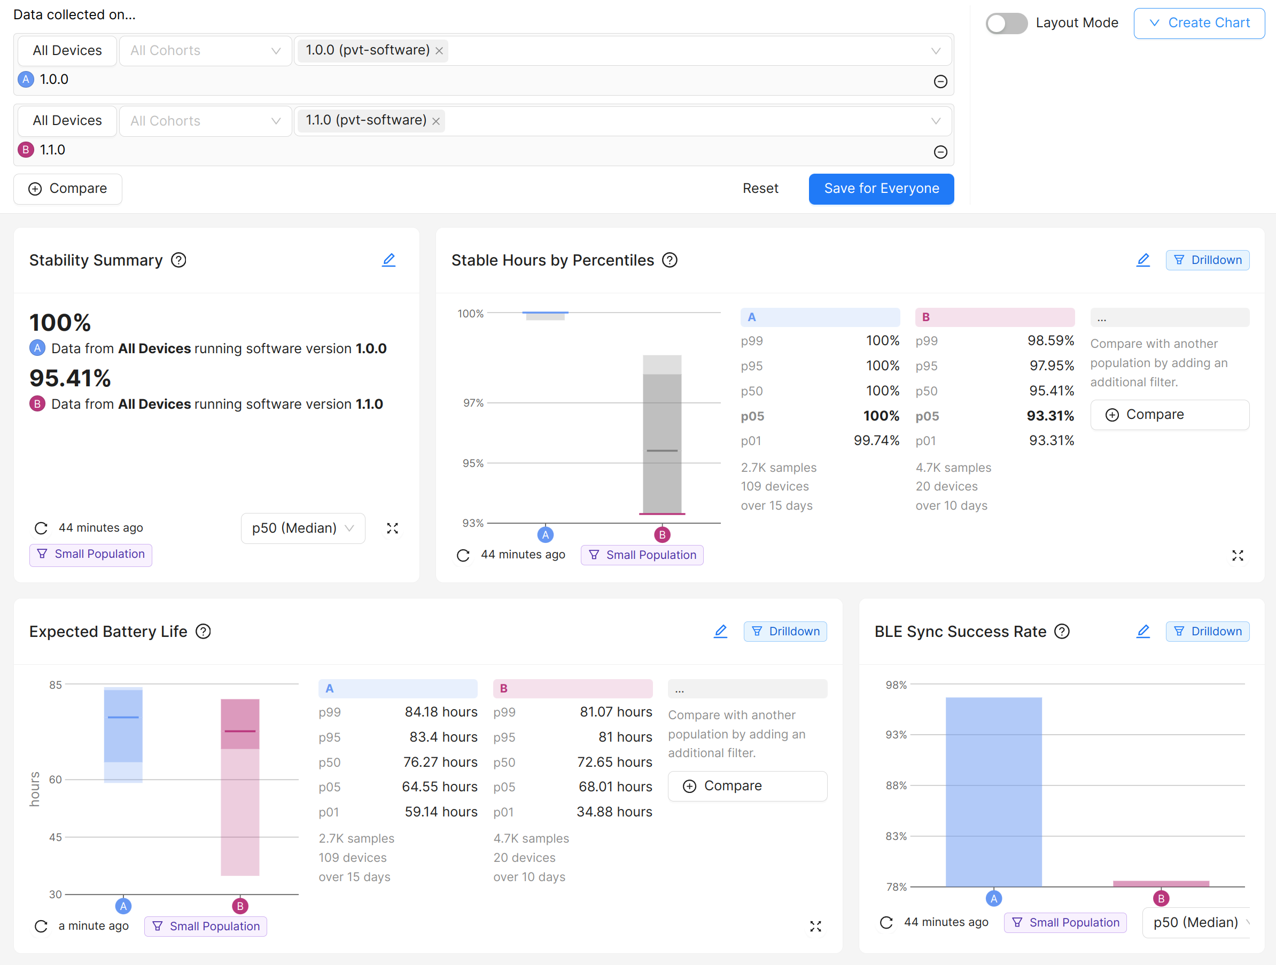Open Drilldown for Expected Battery Life
Screen dimensions: 1276x965
pyautogui.click(x=784, y=632)
